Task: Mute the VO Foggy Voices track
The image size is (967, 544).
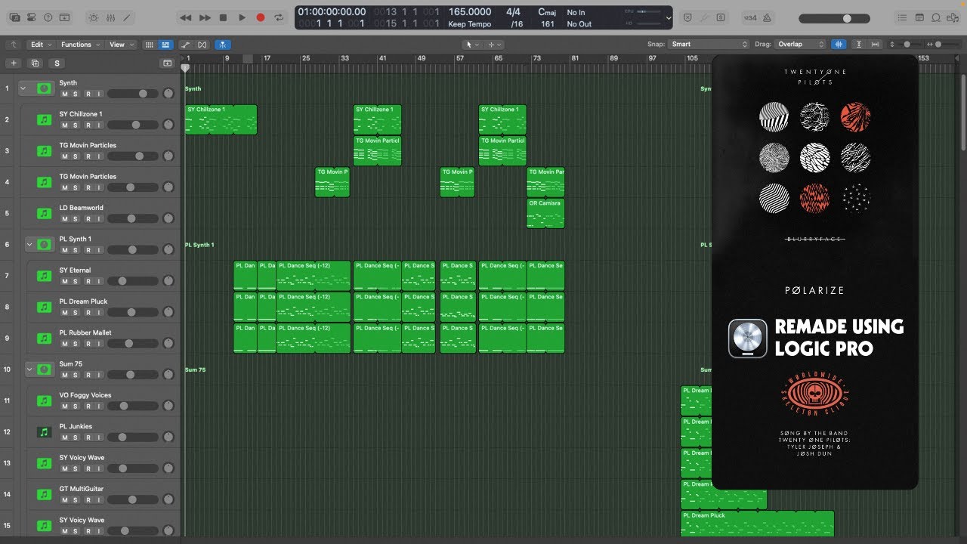Action: (65, 406)
